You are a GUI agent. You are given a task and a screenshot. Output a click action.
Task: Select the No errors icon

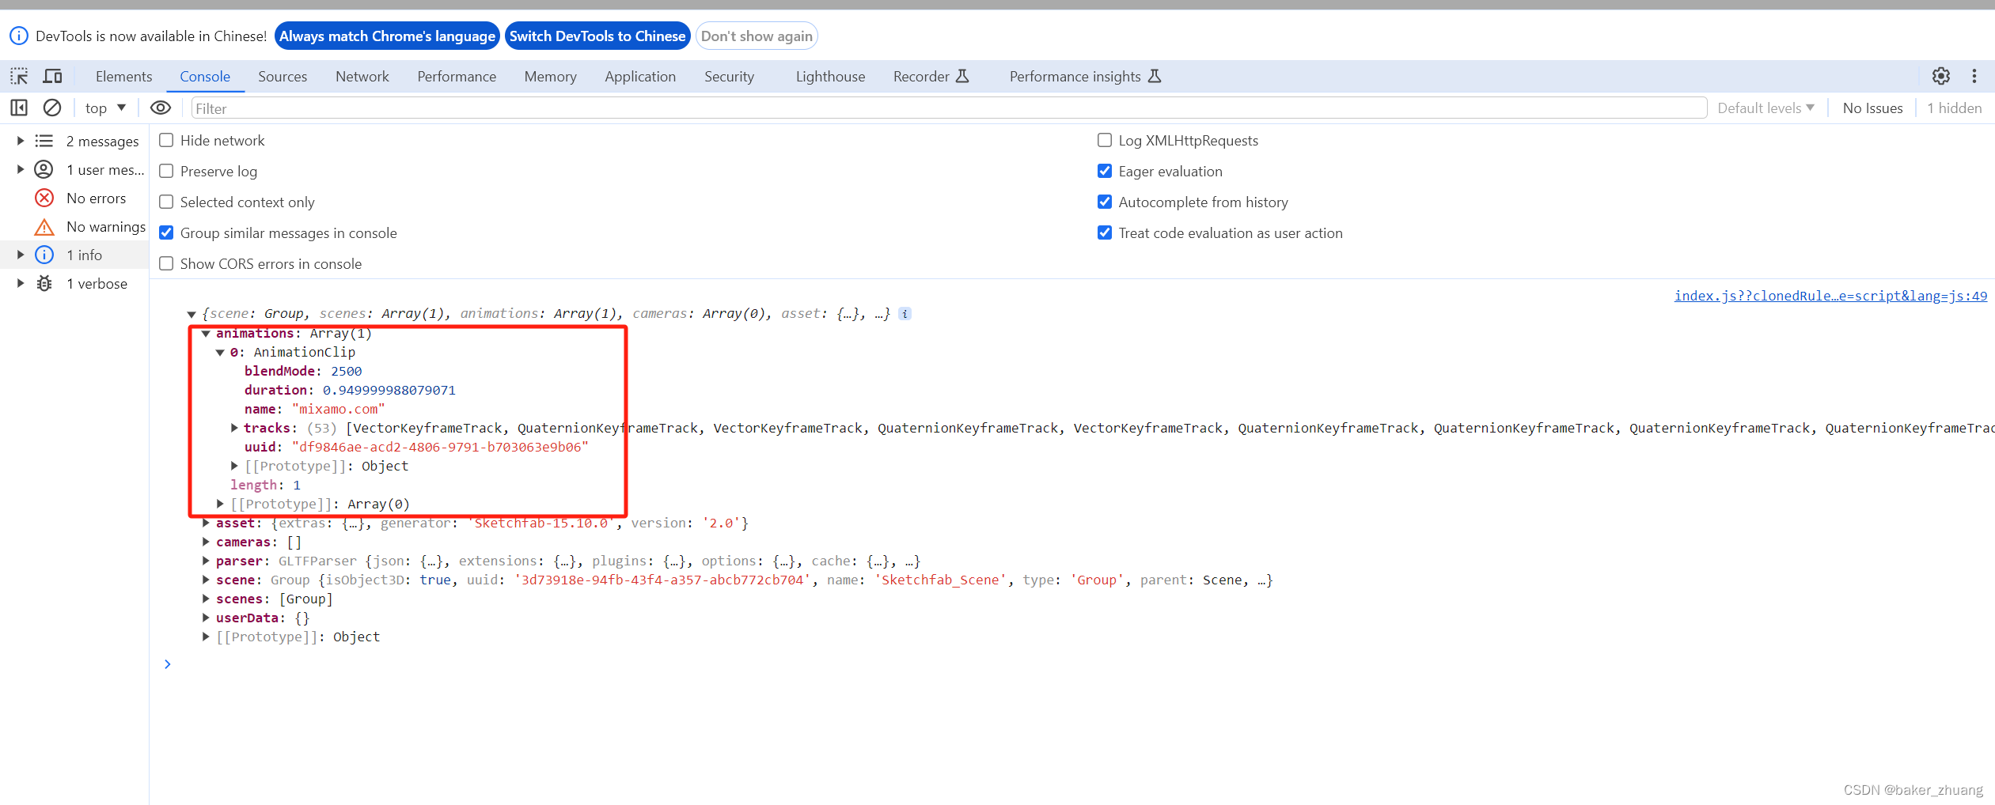pos(44,198)
